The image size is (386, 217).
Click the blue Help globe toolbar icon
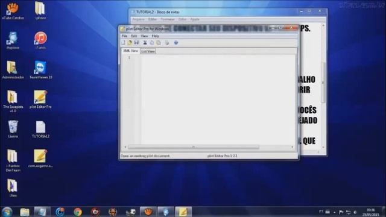176,43
